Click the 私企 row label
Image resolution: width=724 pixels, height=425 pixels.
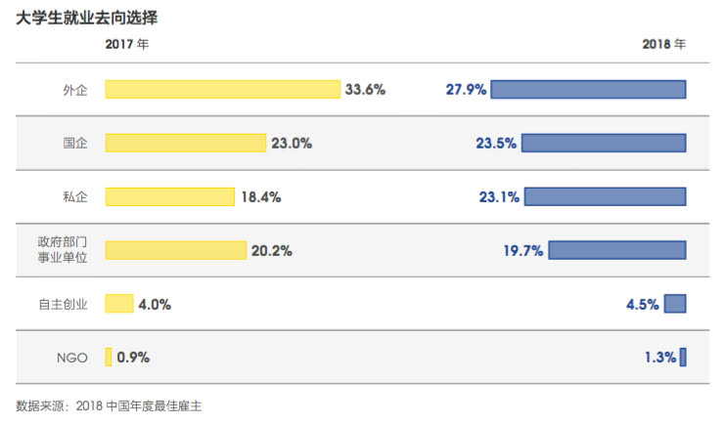75,196
